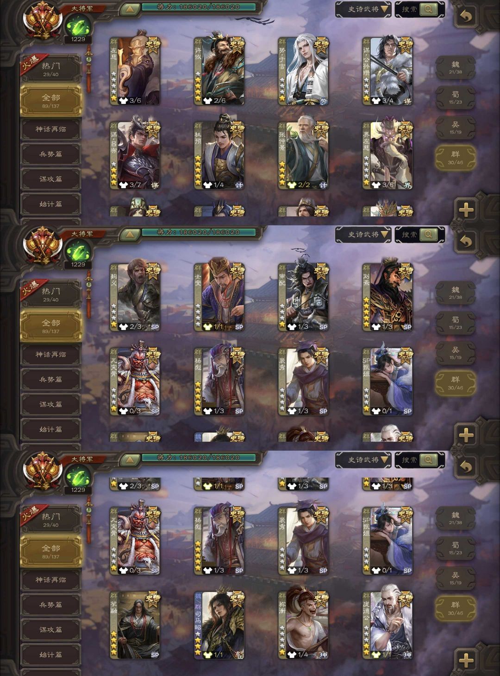The image size is (500, 676).
Task: Click the star rating on 笮融 card
Action: click(x=113, y=643)
